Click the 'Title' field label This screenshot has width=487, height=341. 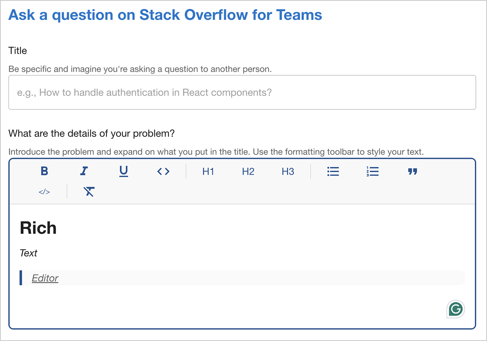18,51
